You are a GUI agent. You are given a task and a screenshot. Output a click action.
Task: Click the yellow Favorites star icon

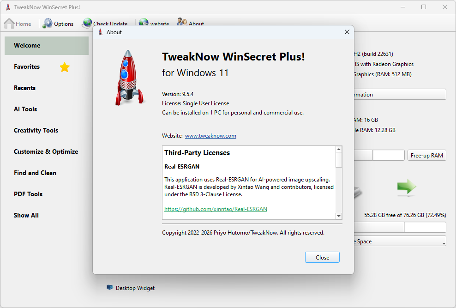click(x=65, y=67)
